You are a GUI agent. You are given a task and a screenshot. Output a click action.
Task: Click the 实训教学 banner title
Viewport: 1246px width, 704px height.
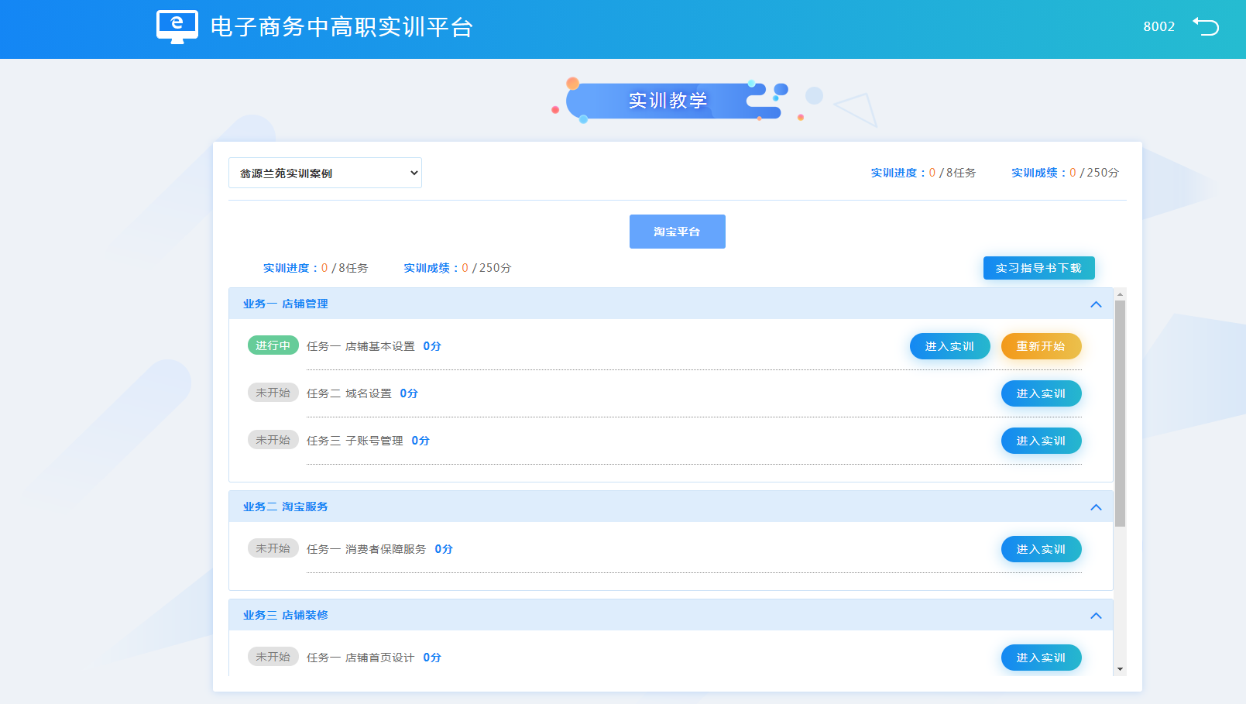668,101
